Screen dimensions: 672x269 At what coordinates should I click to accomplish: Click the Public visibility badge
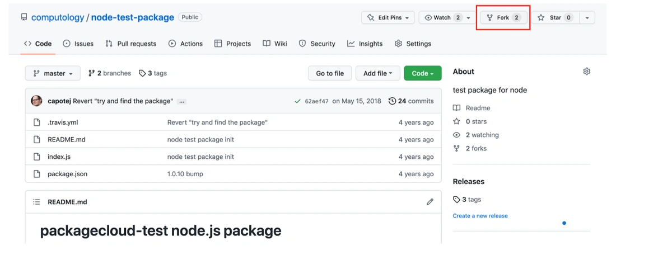[190, 17]
